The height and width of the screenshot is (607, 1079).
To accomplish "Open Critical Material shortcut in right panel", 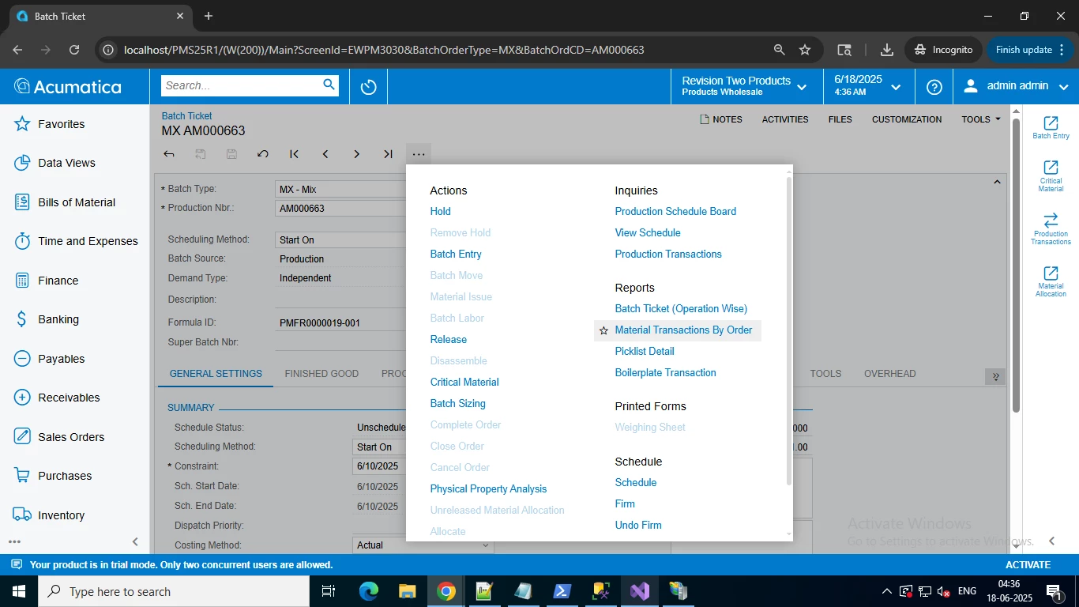I will tap(1051, 176).
